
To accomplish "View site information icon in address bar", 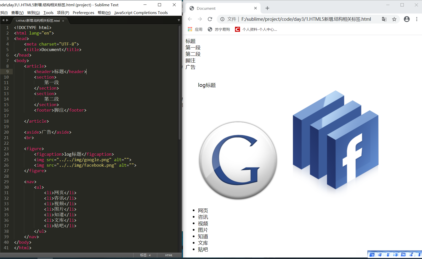I will pyautogui.click(x=222, y=19).
